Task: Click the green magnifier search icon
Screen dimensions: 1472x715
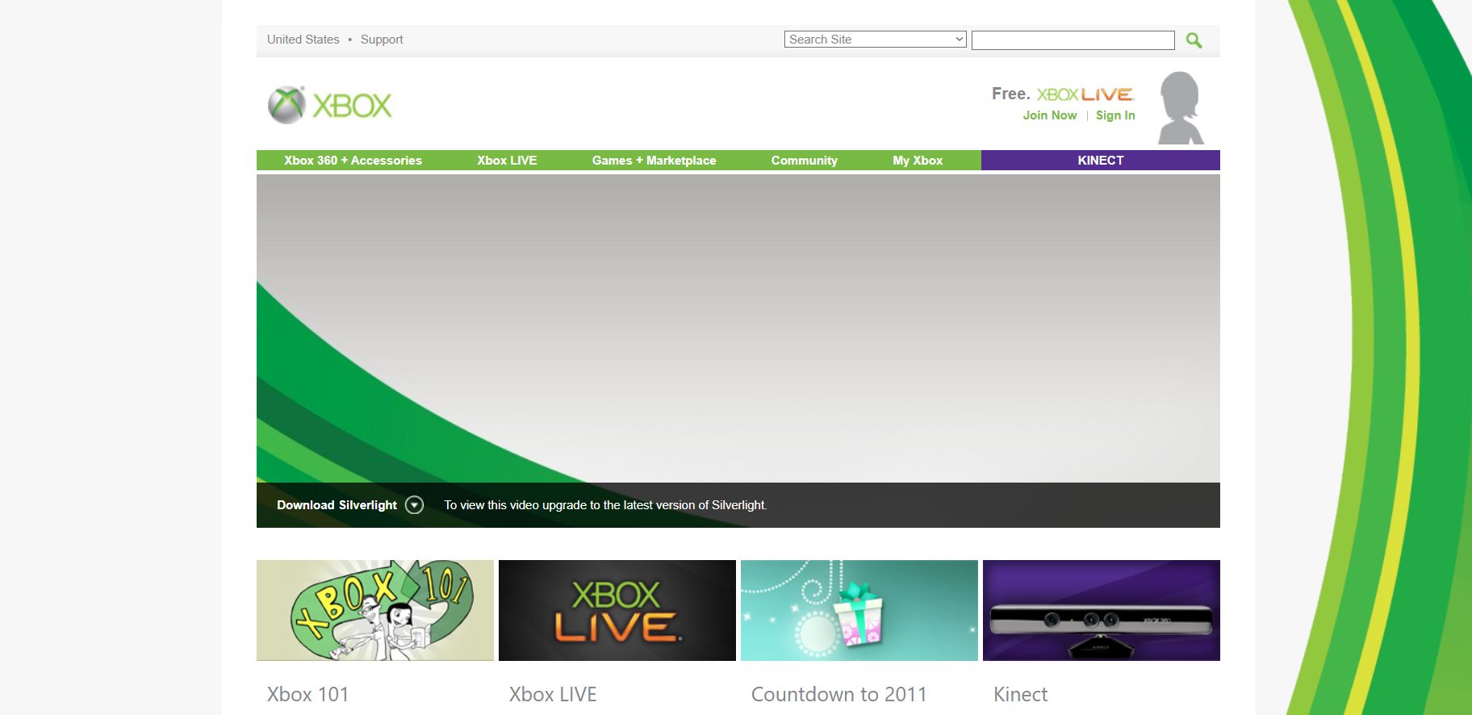Action: (x=1194, y=40)
